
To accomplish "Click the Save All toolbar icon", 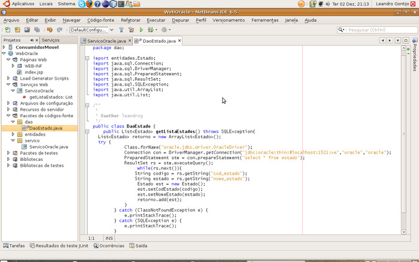I will point(37,30).
